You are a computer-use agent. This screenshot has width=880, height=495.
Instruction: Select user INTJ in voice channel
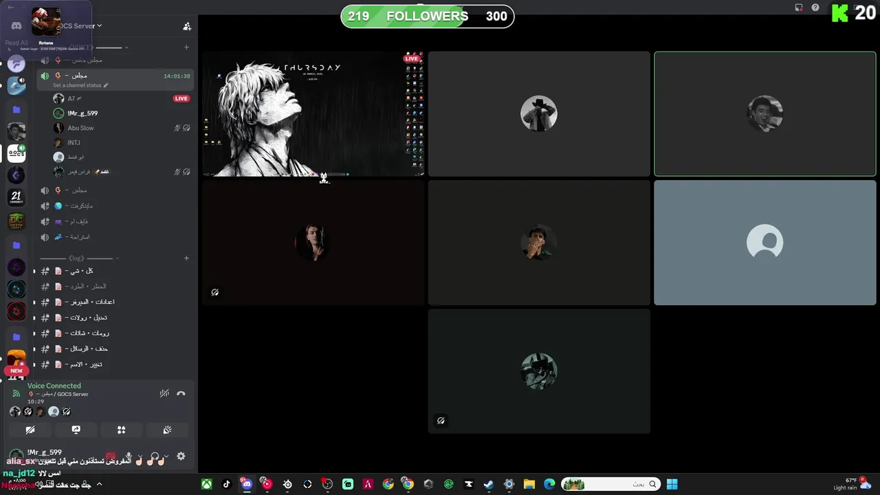74,142
